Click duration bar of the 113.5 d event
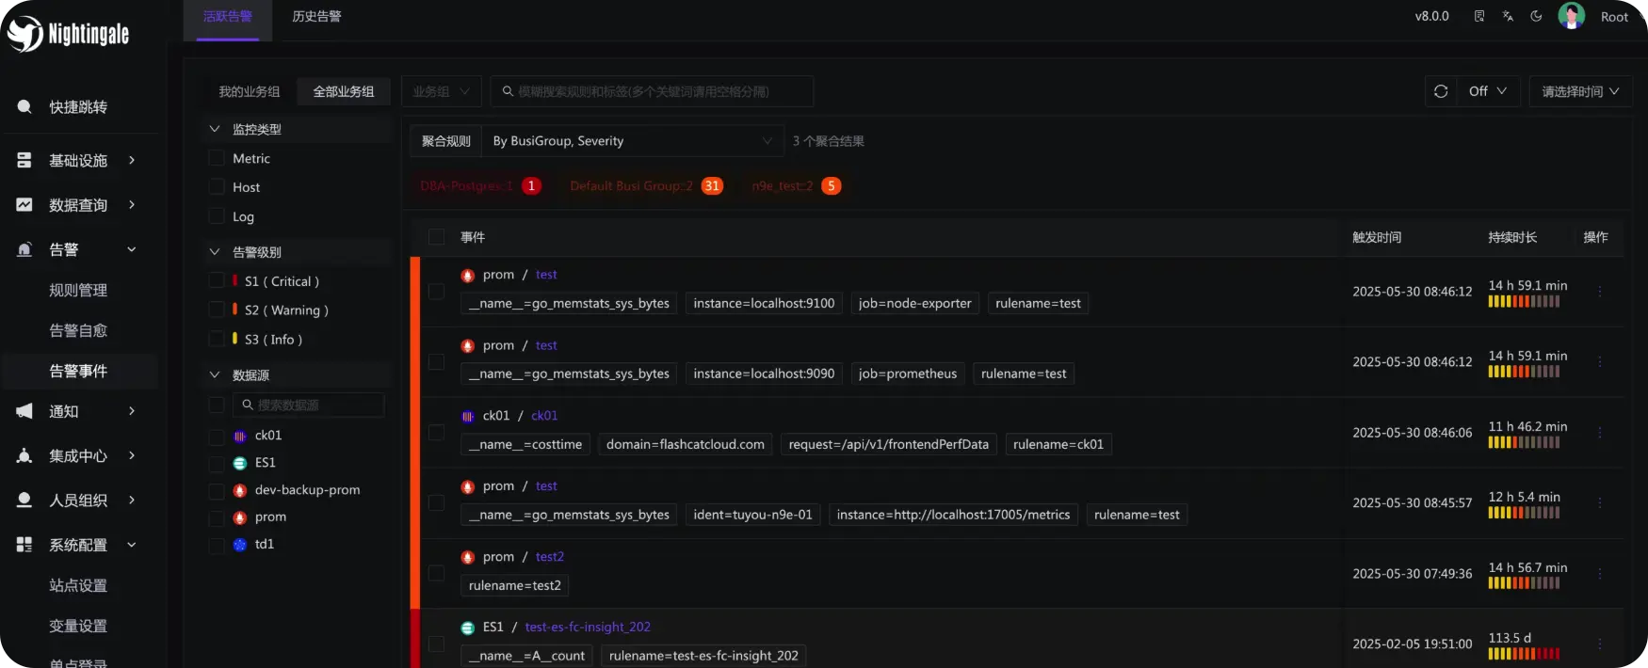This screenshot has height=668, width=1648. 1524,654
